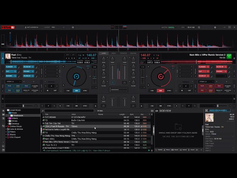The height and width of the screenshot is (178, 237).
Task: Toggle deck C headphone cue button
Action: point(104,106)
